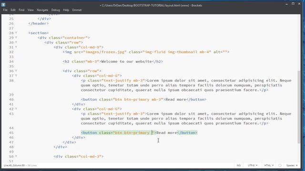Click the 'Welcome to our website' heading text
The image size is (305, 171).
[x=126, y=61]
